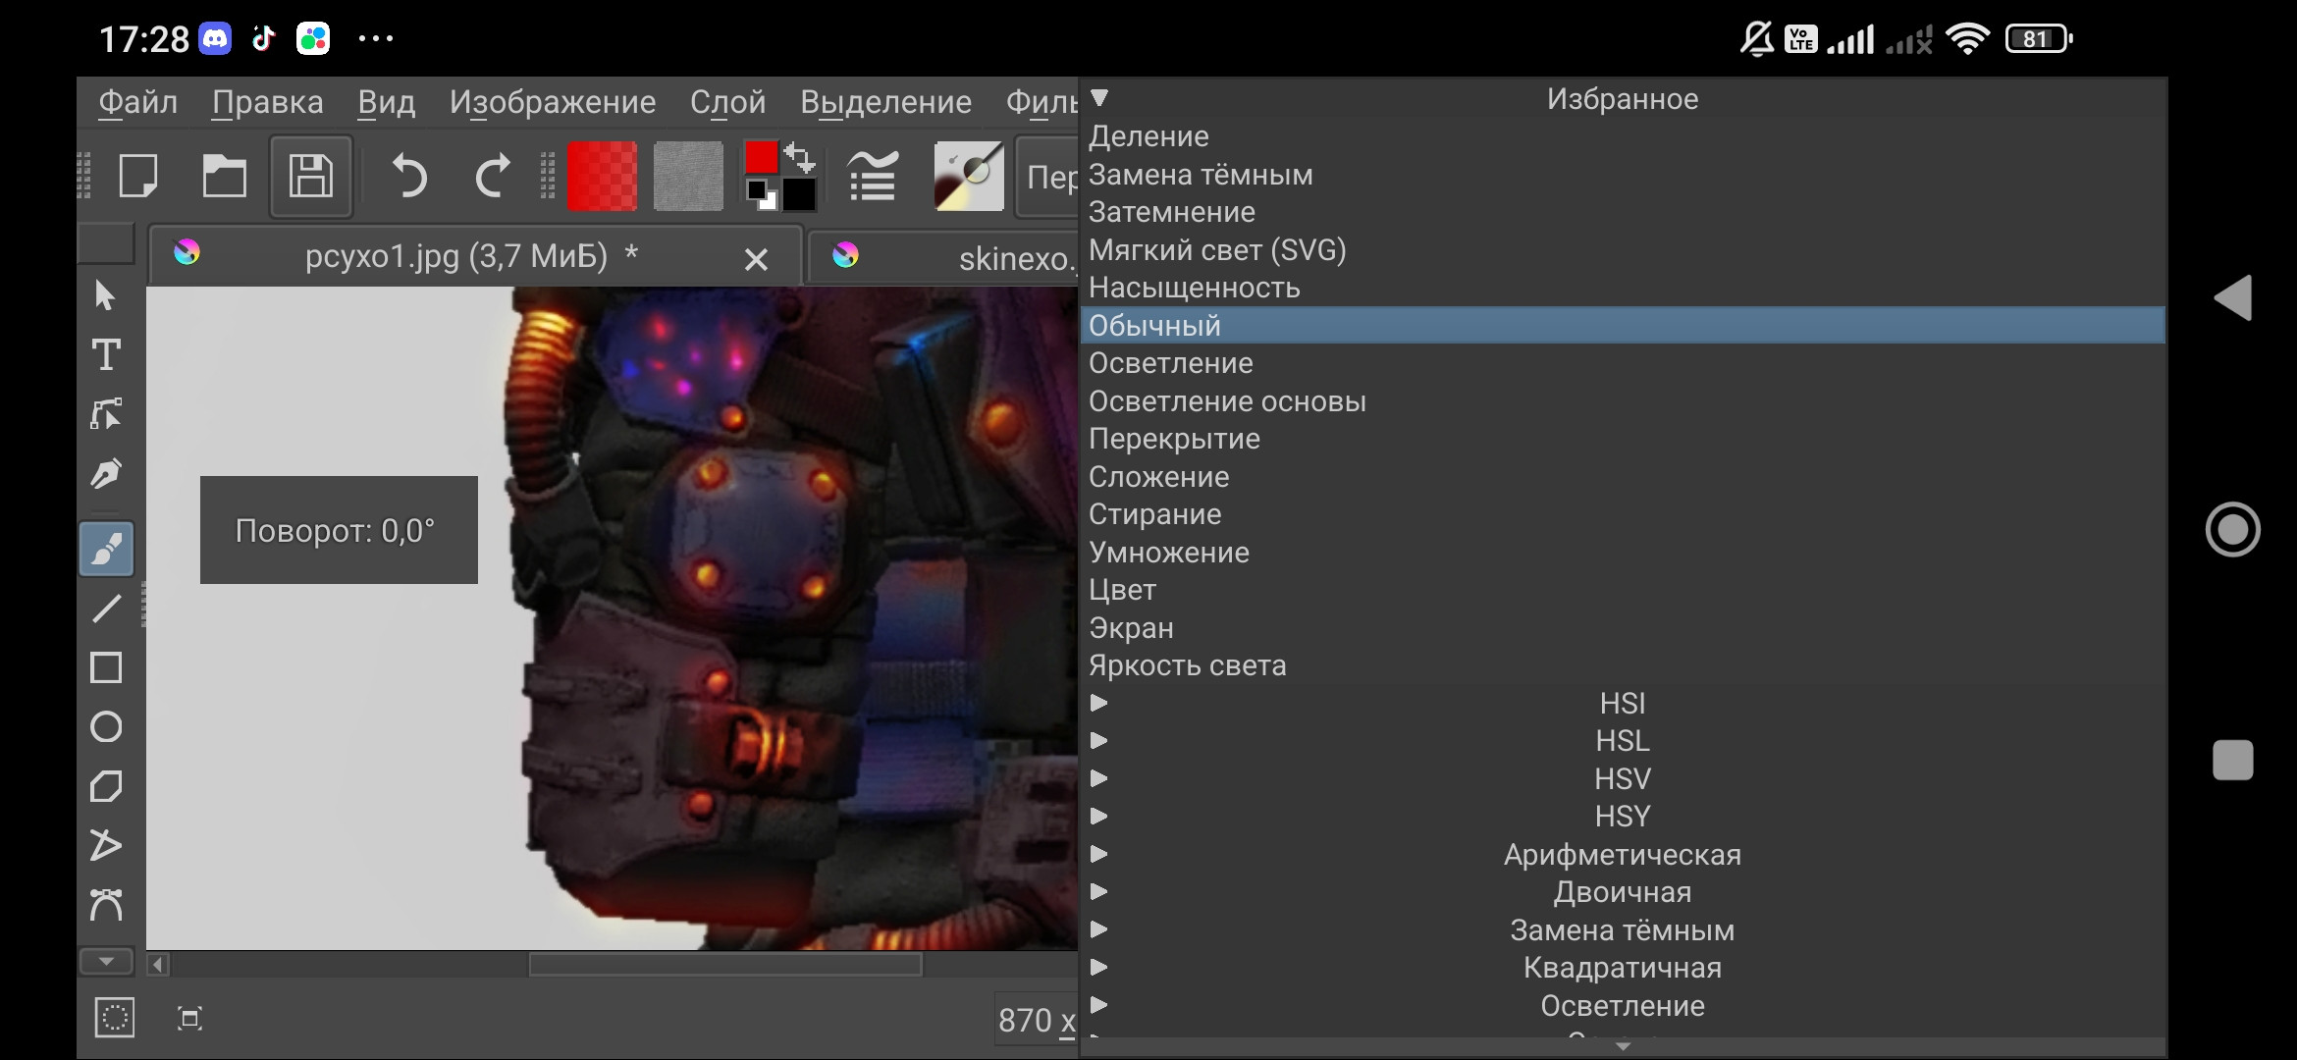Open the Выделение menu

(885, 102)
